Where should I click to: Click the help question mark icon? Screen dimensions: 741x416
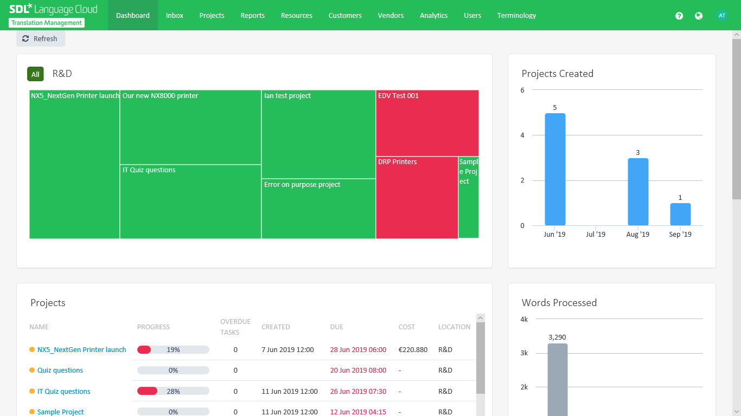(x=679, y=16)
